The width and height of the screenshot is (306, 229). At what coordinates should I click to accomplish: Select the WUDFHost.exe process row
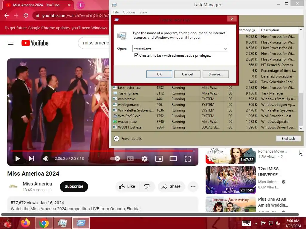(x=204, y=127)
